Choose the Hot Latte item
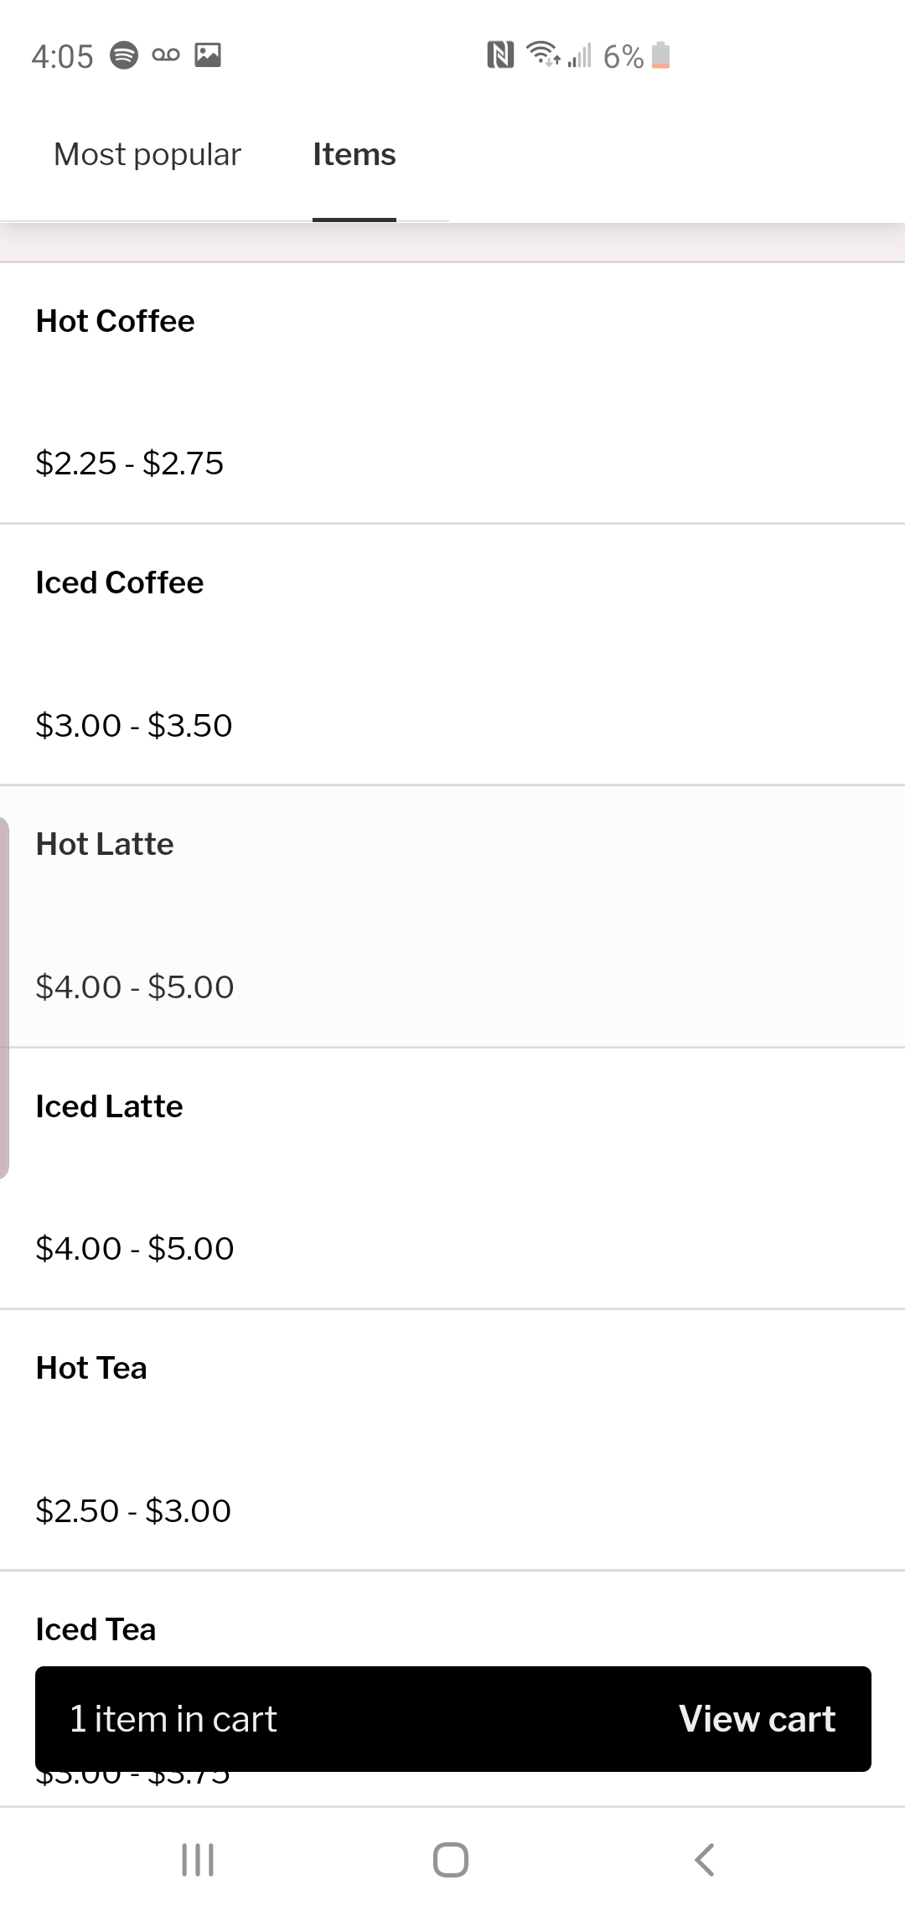The height and width of the screenshot is (1911, 905). [105, 844]
